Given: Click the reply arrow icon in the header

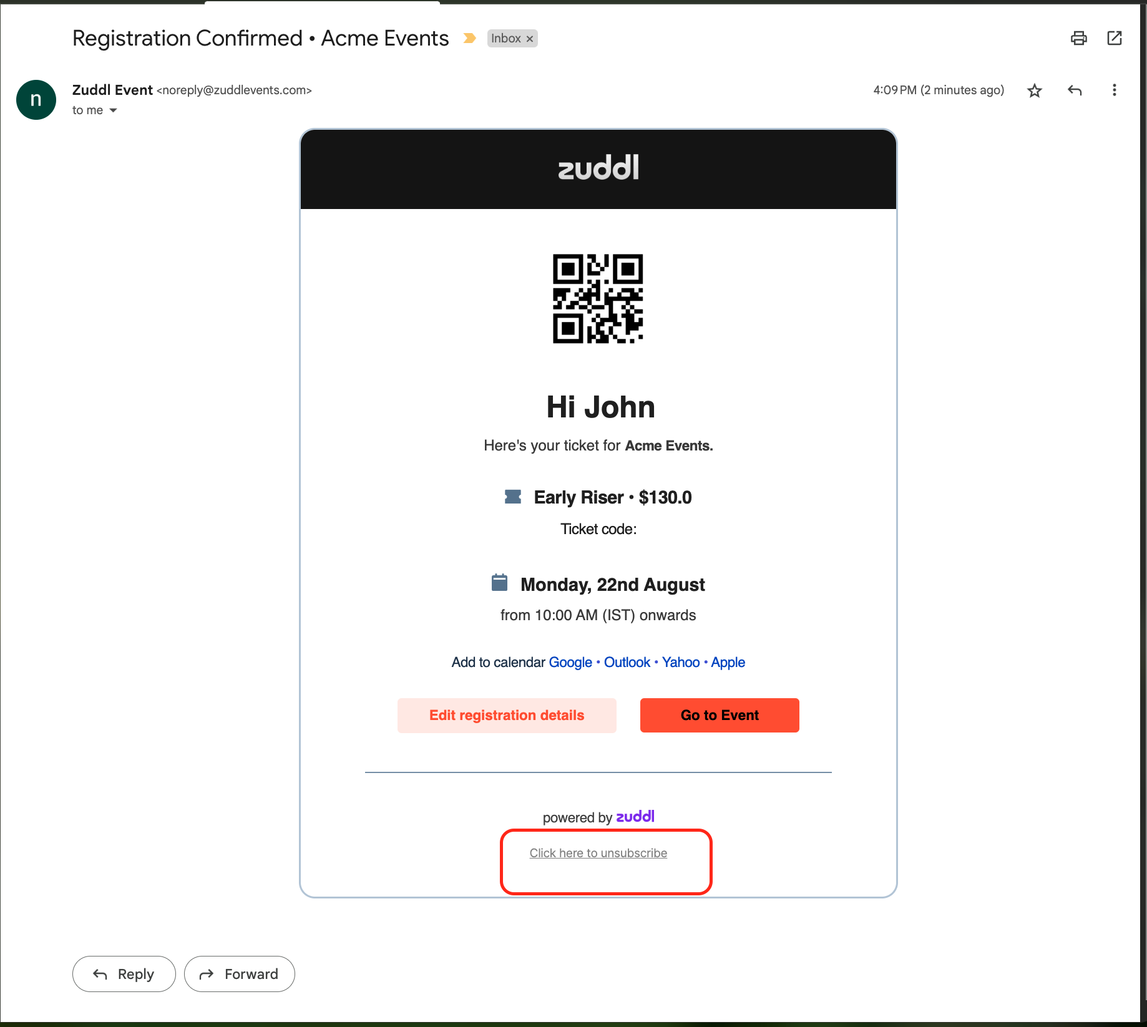Looking at the screenshot, I should coord(1075,90).
